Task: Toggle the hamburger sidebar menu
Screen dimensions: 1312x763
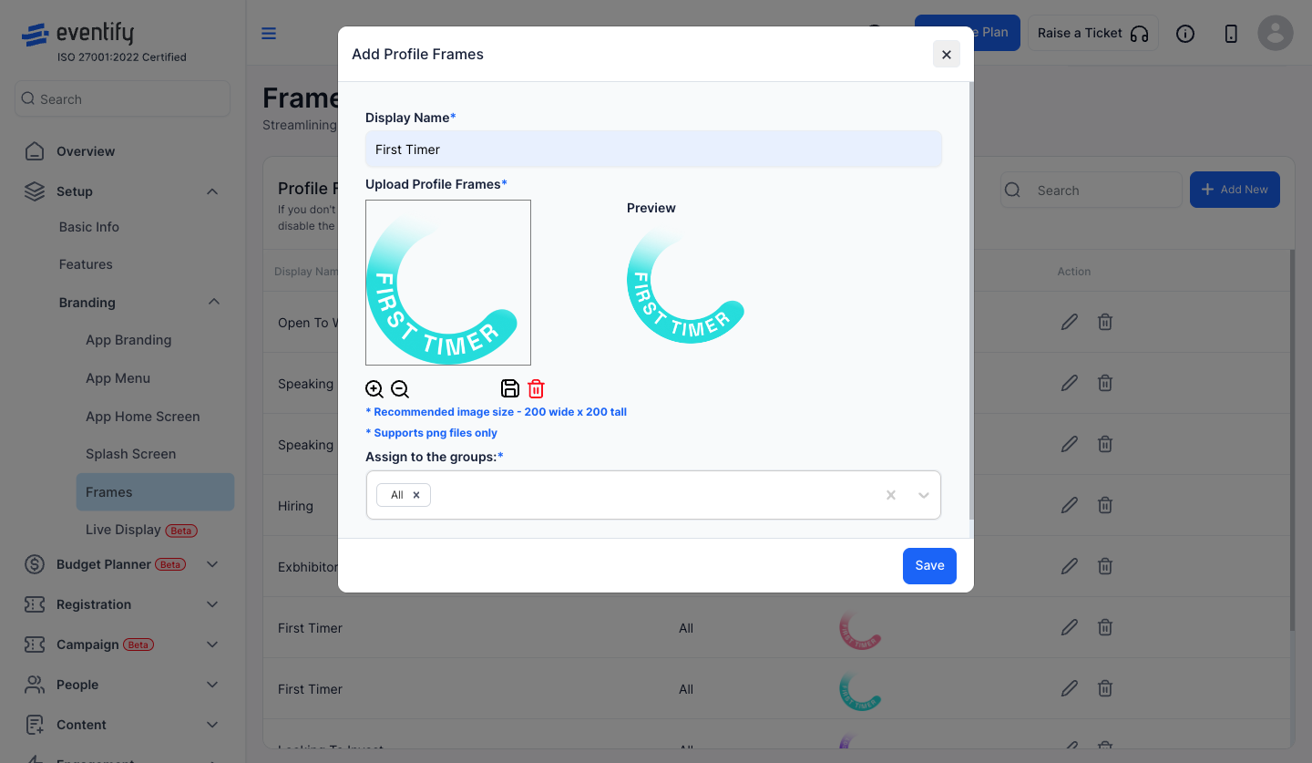Action: tap(269, 34)
